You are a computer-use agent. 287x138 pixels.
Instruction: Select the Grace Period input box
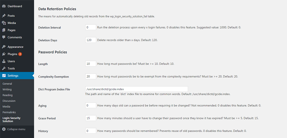91,118
